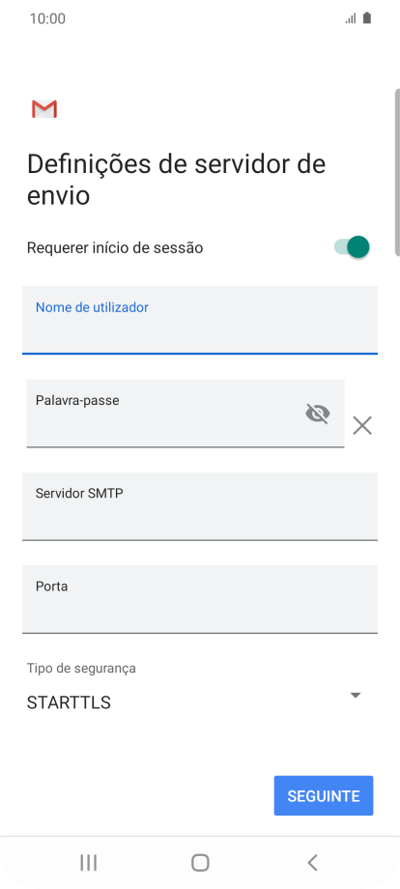Go back with navigation arrow

[x=312, y=863]
